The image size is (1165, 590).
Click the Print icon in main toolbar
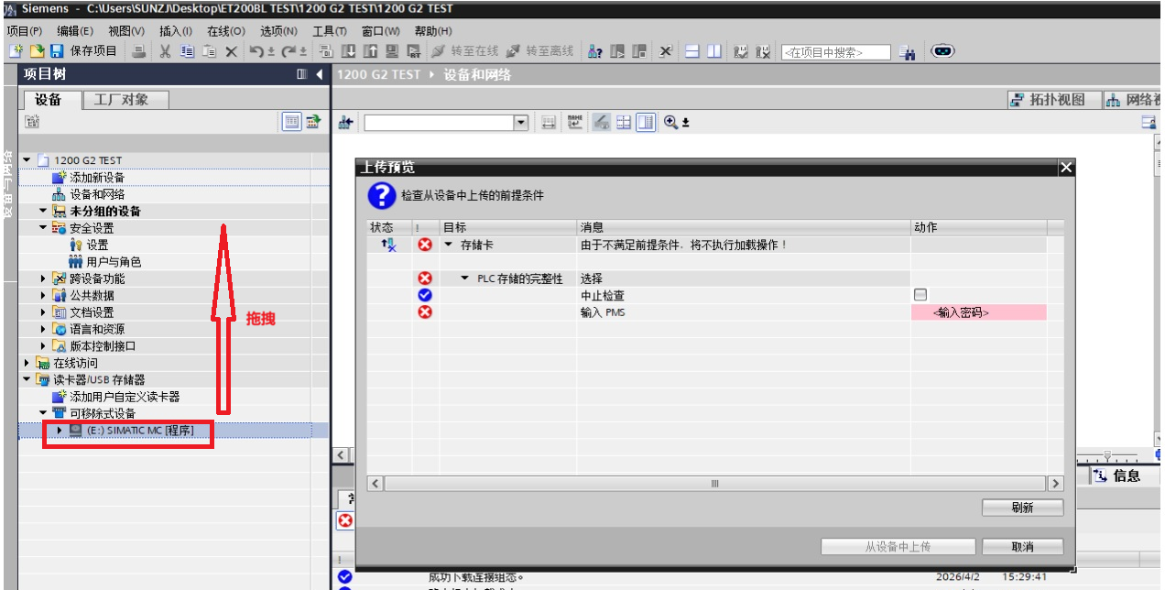click(x=138, y=51)
